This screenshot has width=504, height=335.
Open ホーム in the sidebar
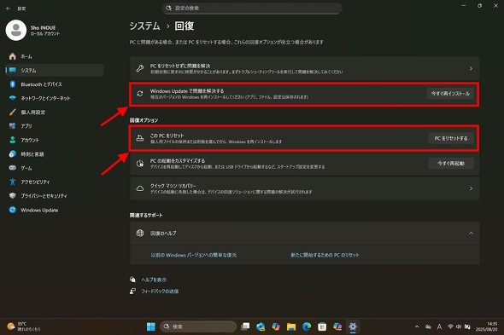point(55,56)
